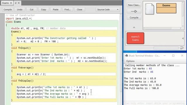
Task: Click the editor Compile button
Action: (x=8, y=10)
